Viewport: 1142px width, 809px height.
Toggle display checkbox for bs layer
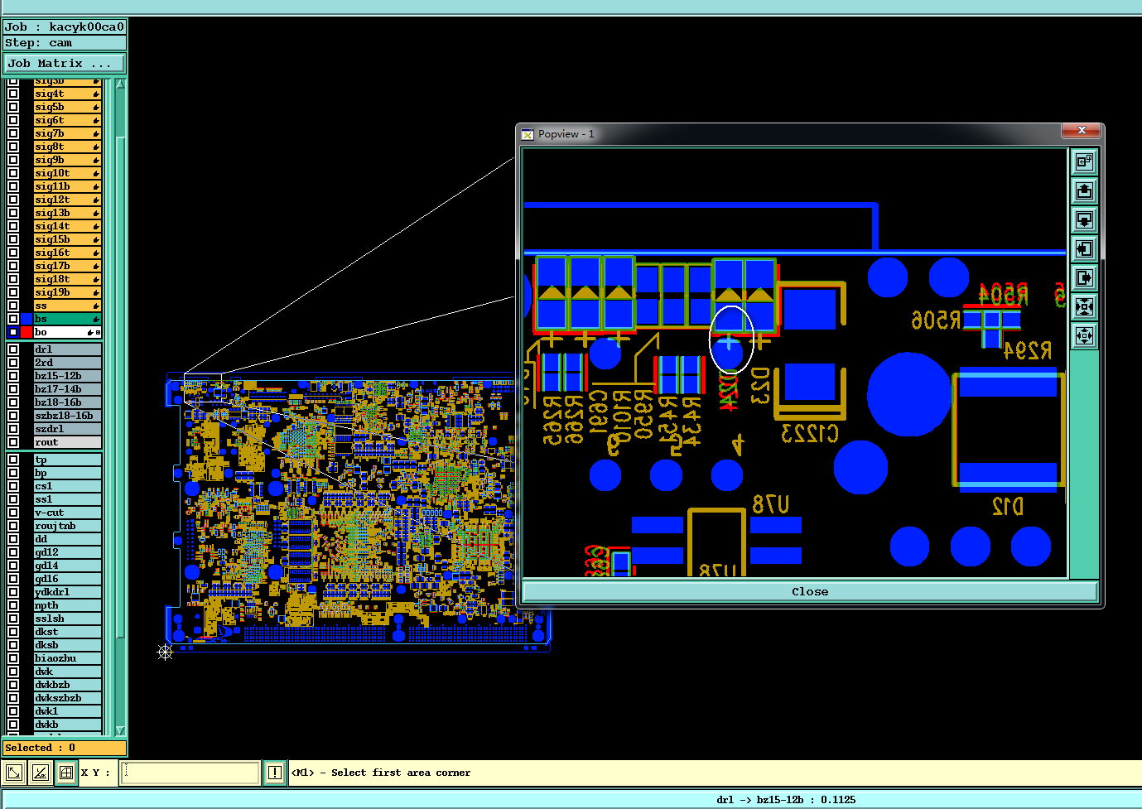[13, 319]
